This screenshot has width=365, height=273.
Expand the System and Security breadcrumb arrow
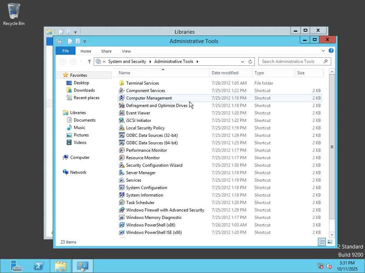click(x=150, y=61)
